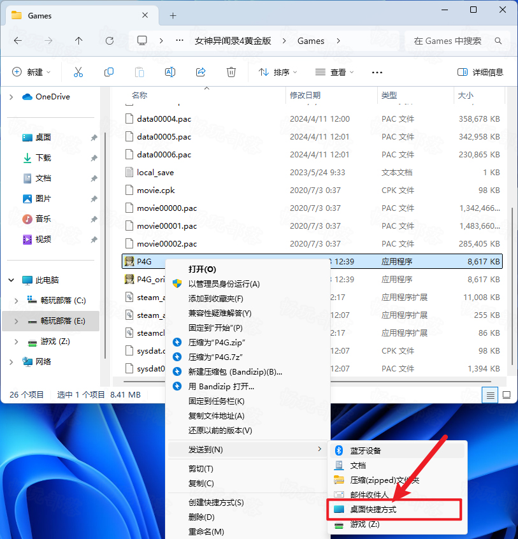518x539 pixels.
Task: Click the file list horizontal scrollbar
Action: pos(307,382)
